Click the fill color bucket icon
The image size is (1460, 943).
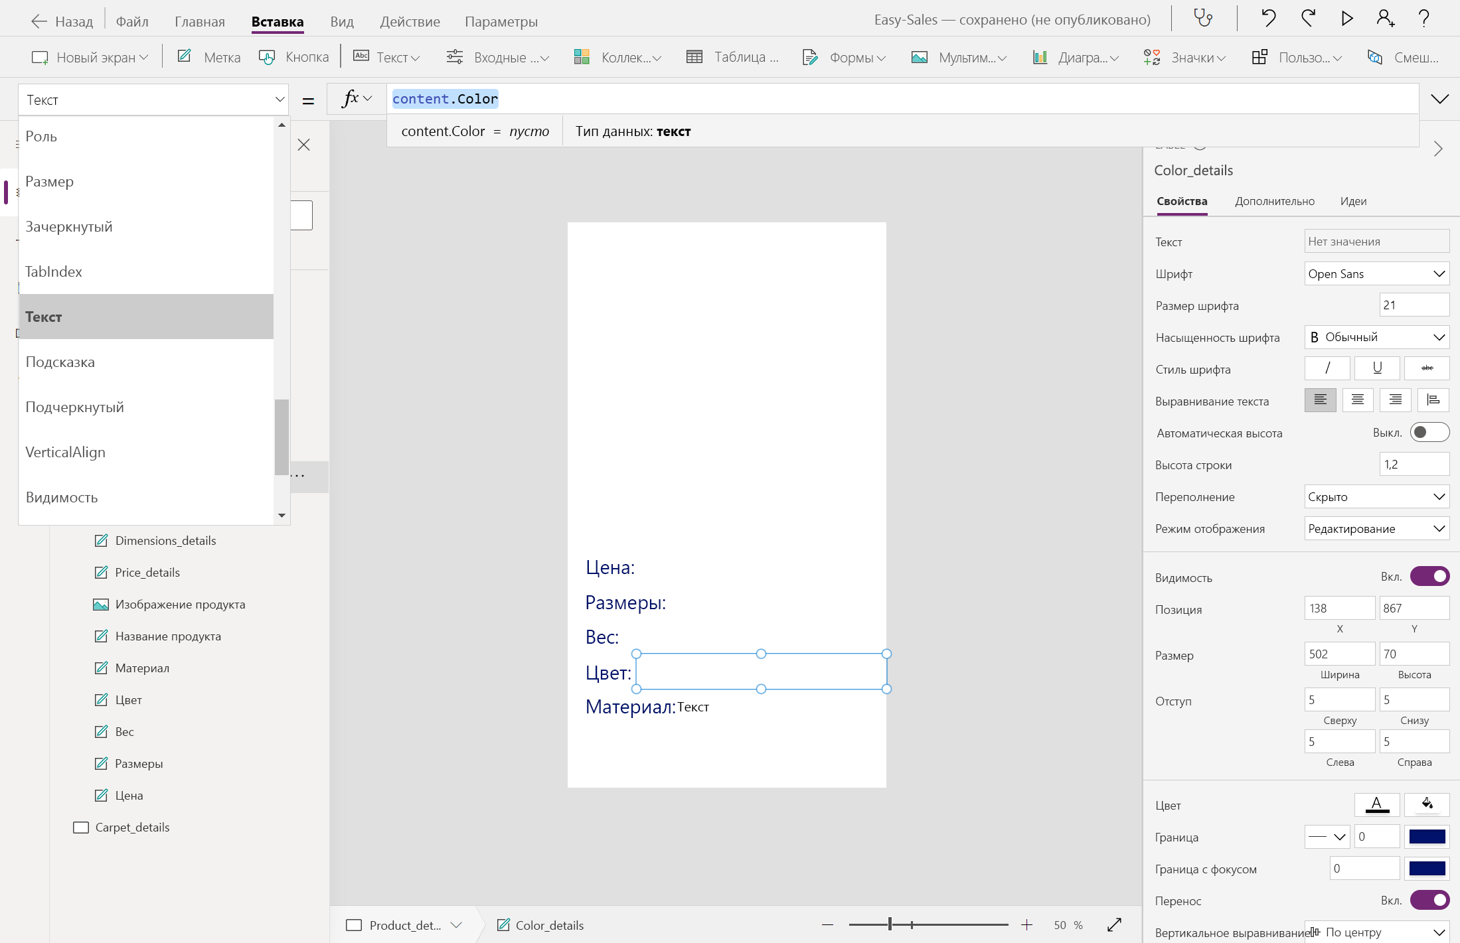(1426, 804)
